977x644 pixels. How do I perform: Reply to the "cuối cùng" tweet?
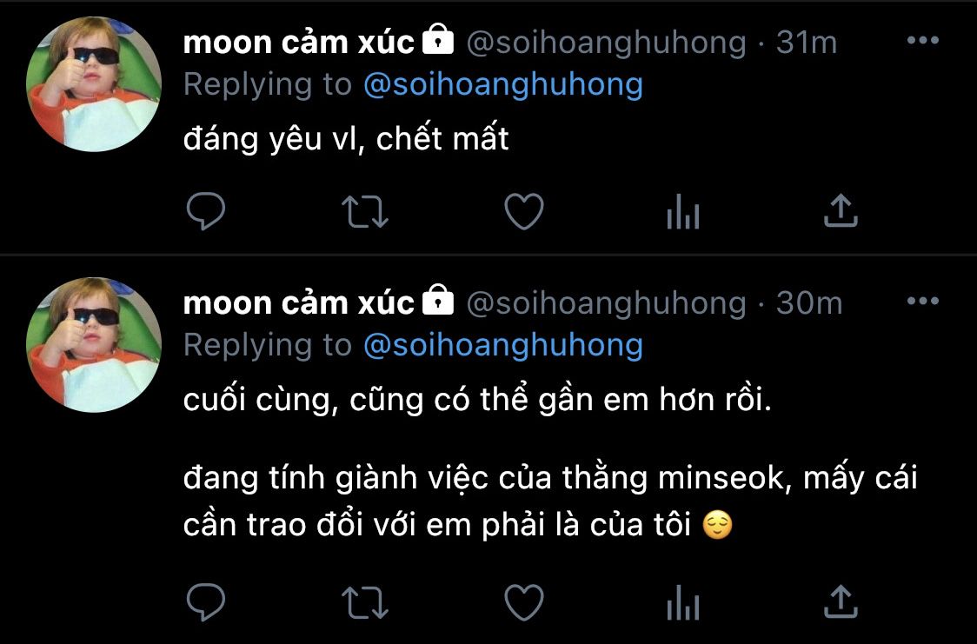[x=206, y=601]
